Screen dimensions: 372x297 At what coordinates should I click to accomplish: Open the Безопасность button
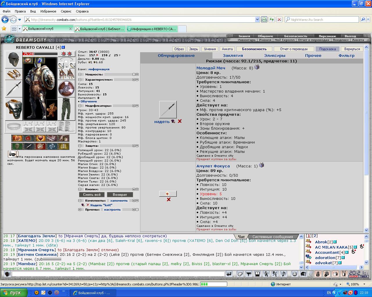pyautogui.click(x=254, y=49)
